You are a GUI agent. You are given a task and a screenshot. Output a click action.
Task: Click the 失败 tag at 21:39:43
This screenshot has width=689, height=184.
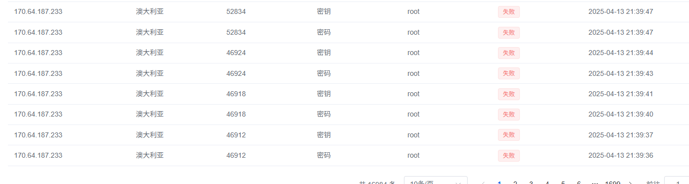(x=509, y=73)
